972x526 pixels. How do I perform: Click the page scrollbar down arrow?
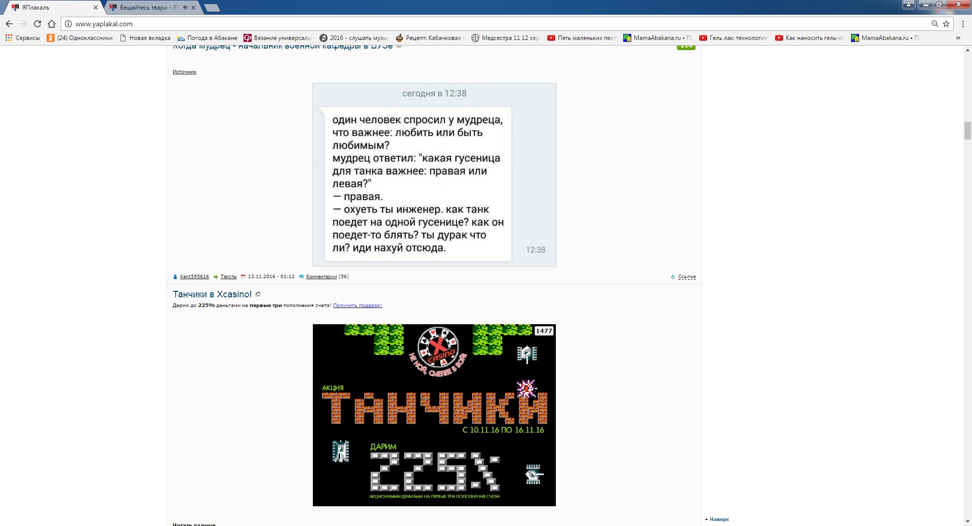[967, 522]
